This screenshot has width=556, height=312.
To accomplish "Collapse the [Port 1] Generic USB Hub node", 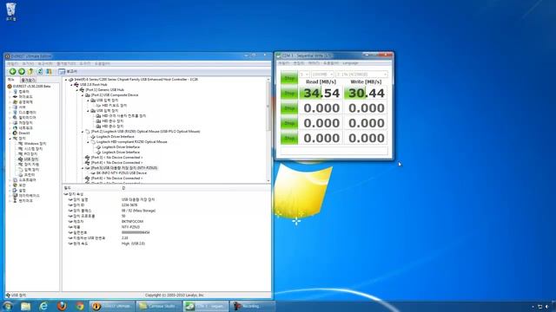I will coord(77,90).
